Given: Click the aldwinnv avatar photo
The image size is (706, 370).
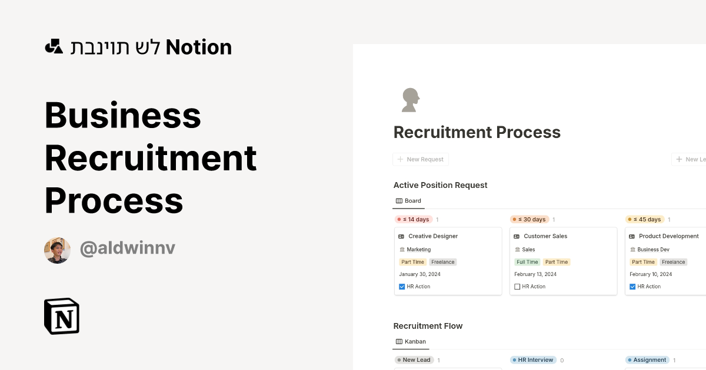Looking at the screenshot, I should pyautogui.click(x=57, y=250).
